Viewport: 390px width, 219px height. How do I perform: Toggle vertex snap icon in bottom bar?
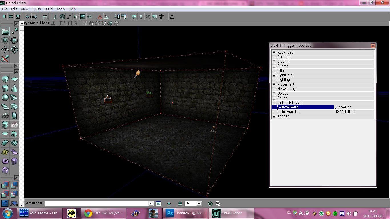[x=169, y=204]
